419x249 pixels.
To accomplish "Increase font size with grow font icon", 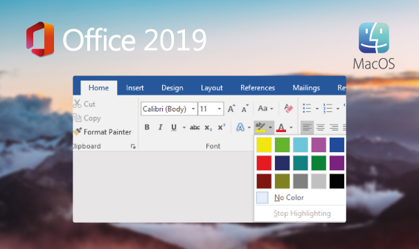I will (x=231, y=109).
